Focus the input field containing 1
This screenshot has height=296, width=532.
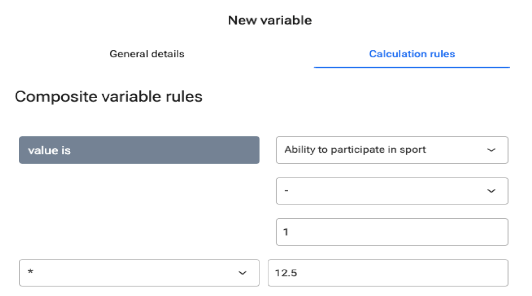392,232
